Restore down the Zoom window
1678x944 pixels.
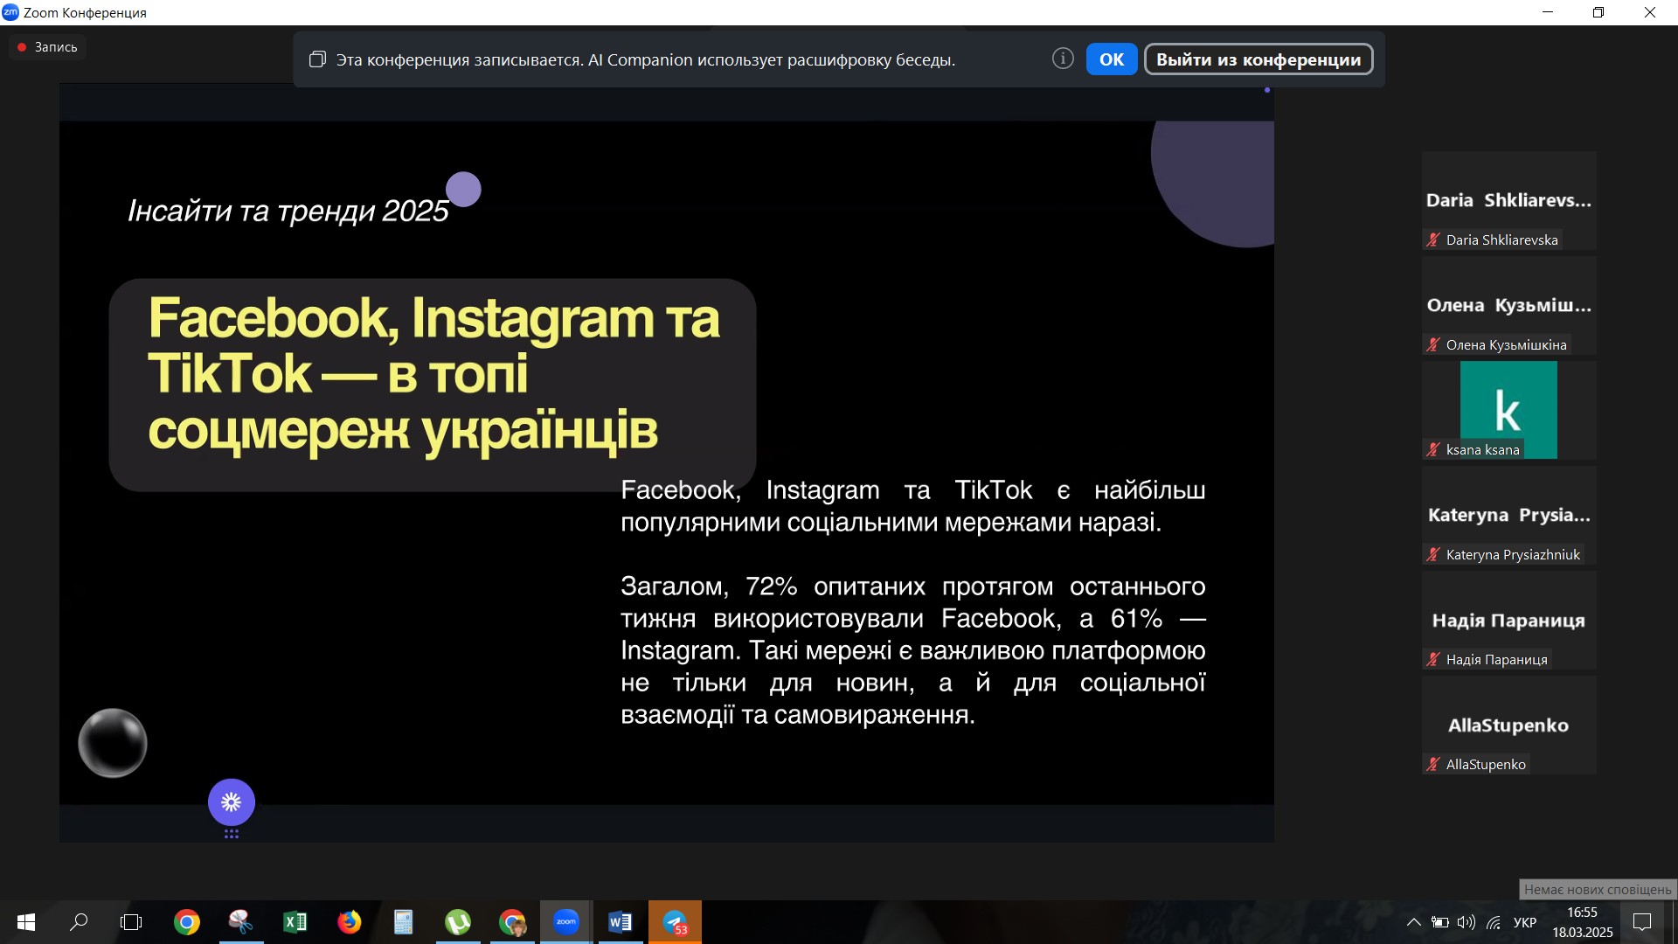click(1598, 12)
